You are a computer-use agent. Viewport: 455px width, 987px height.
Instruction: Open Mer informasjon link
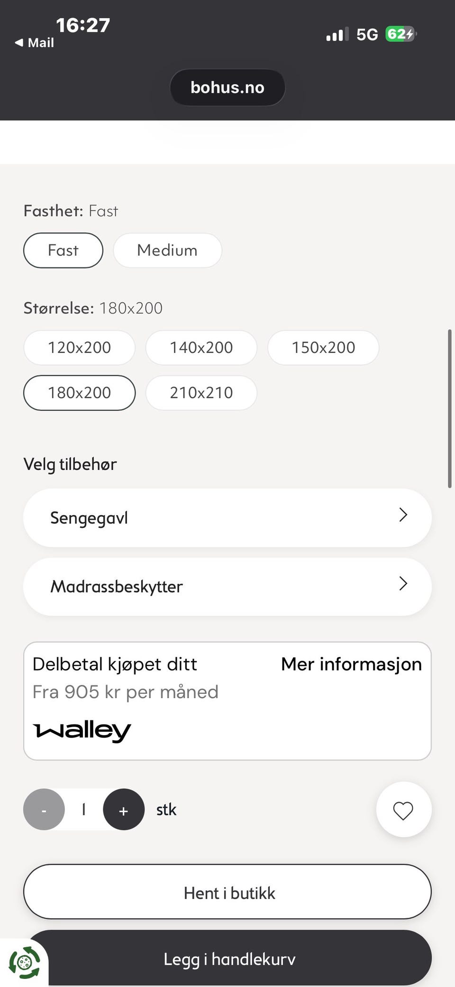pos(351,664)
